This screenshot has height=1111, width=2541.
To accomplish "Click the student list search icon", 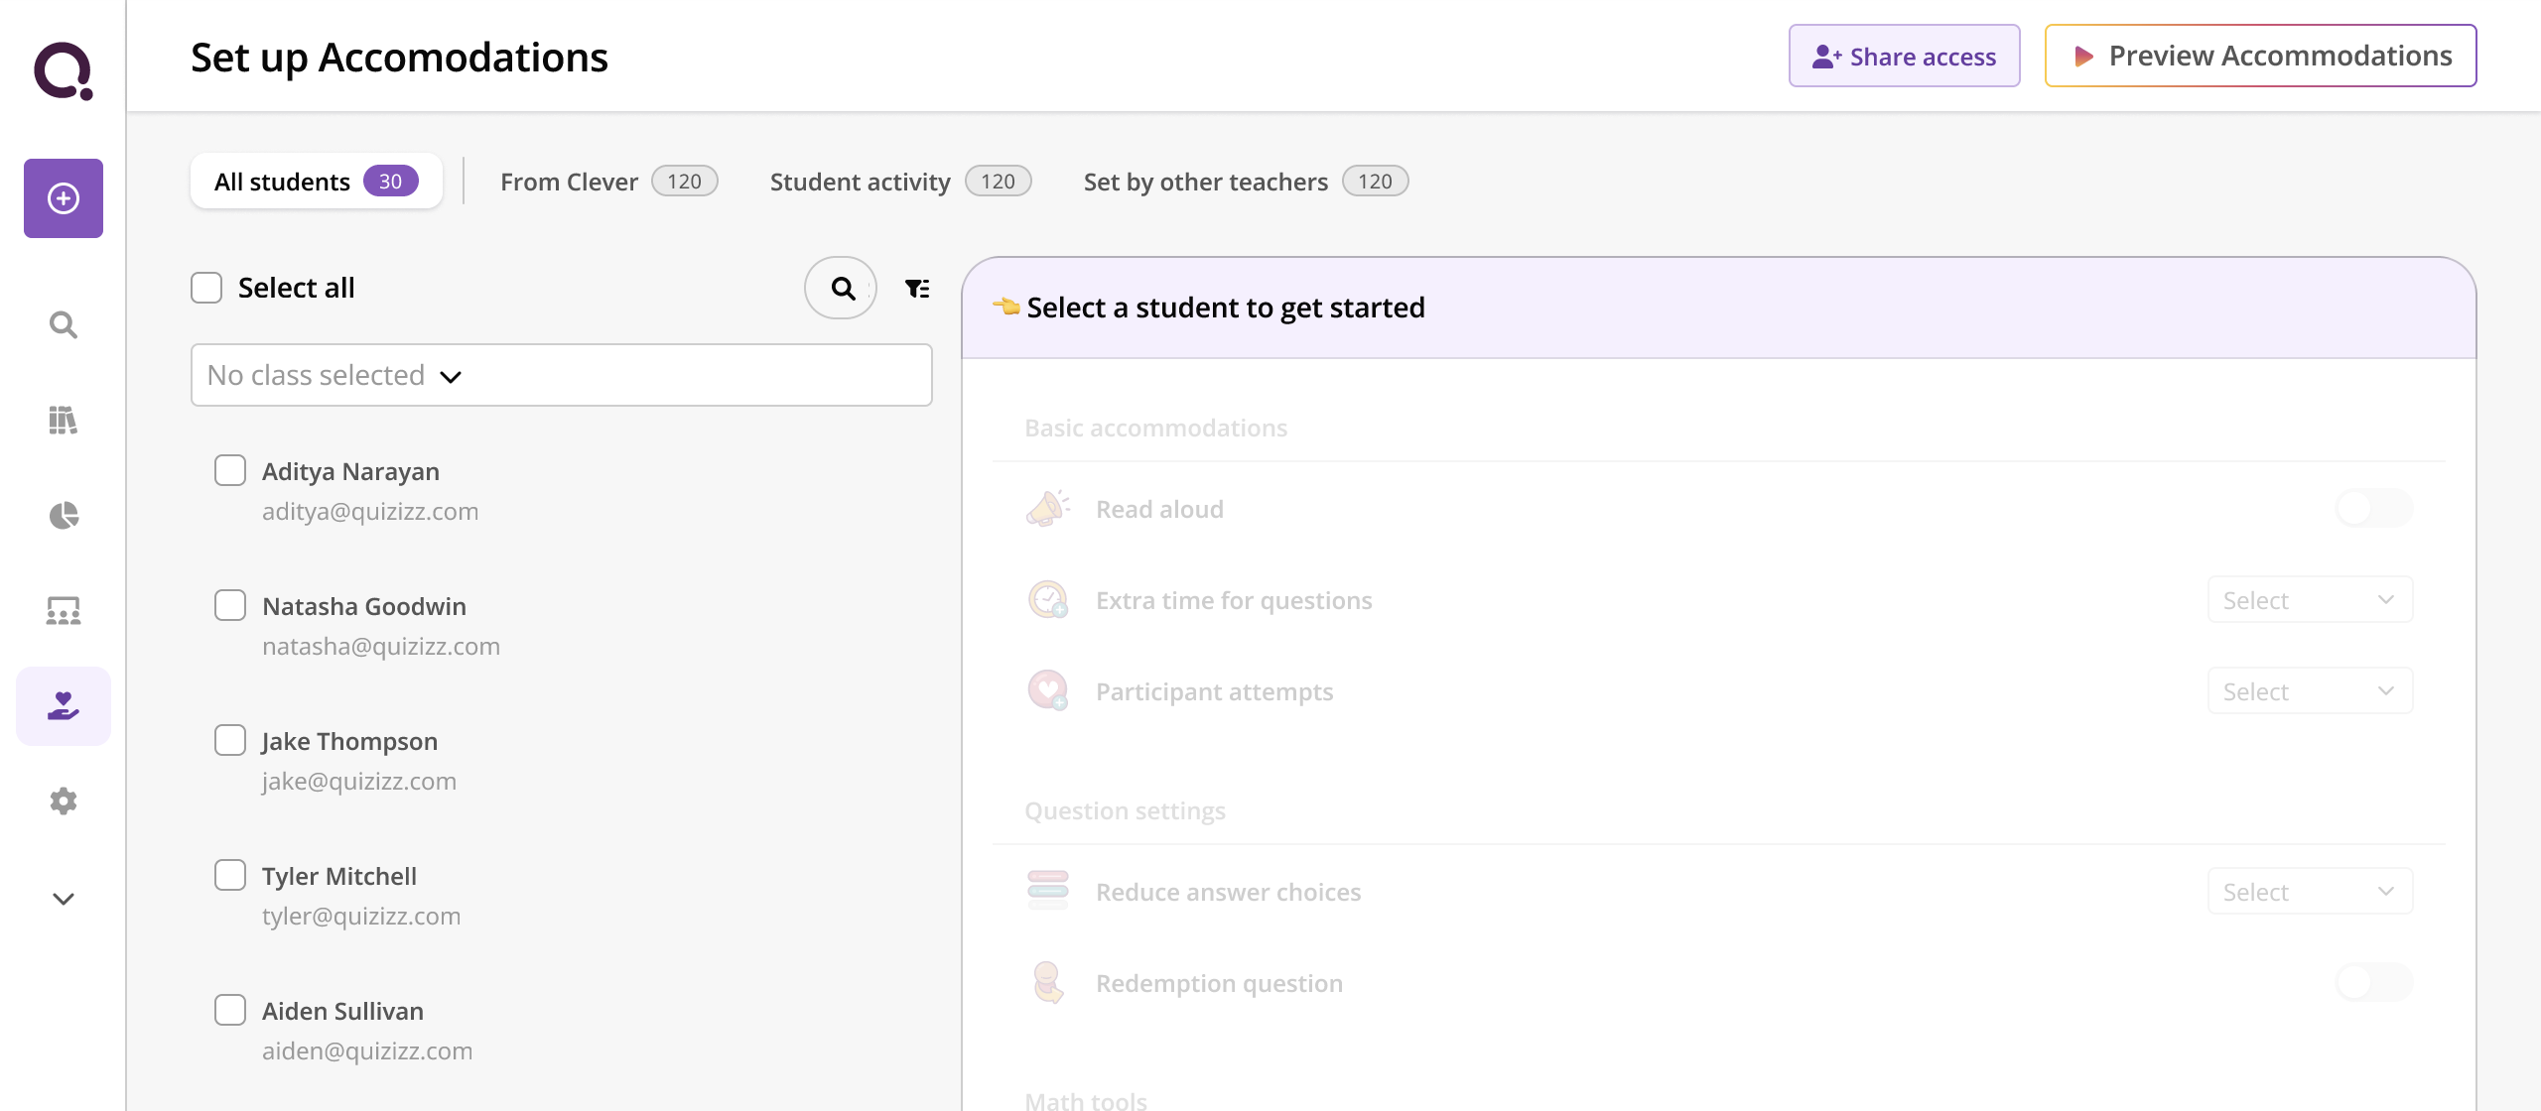I will pyautogui.click(x=841, y=288).
